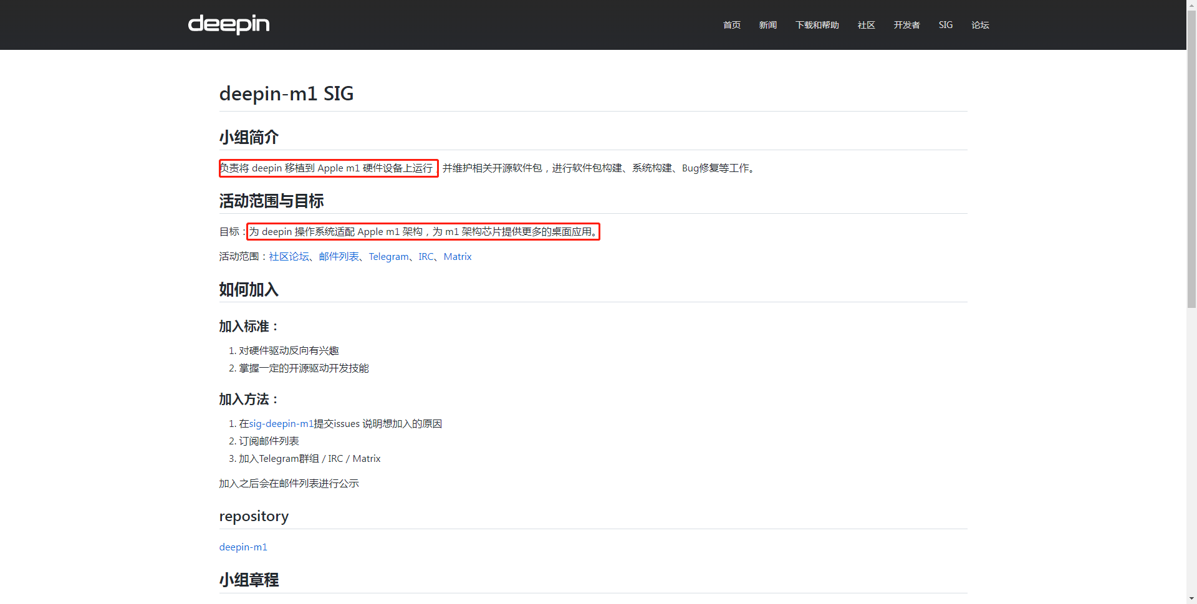Open the IRC link

tap(426, 257)
